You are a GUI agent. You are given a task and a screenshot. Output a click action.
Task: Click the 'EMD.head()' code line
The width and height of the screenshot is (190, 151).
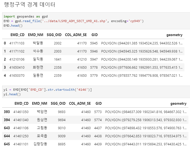13,26
